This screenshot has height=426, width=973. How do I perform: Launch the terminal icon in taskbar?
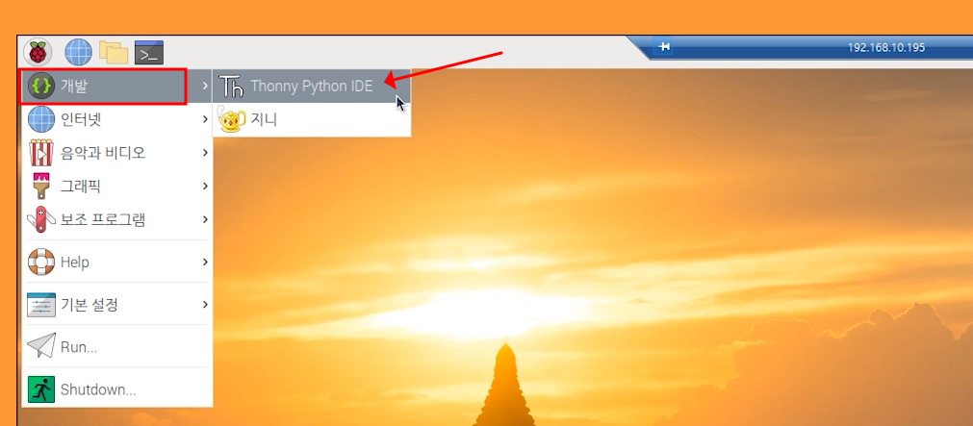pos(149,53)
